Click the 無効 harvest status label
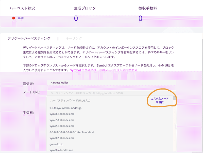 [x=21, y=18]
